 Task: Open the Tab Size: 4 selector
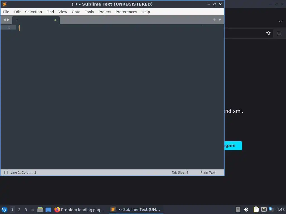coord(180,172)
